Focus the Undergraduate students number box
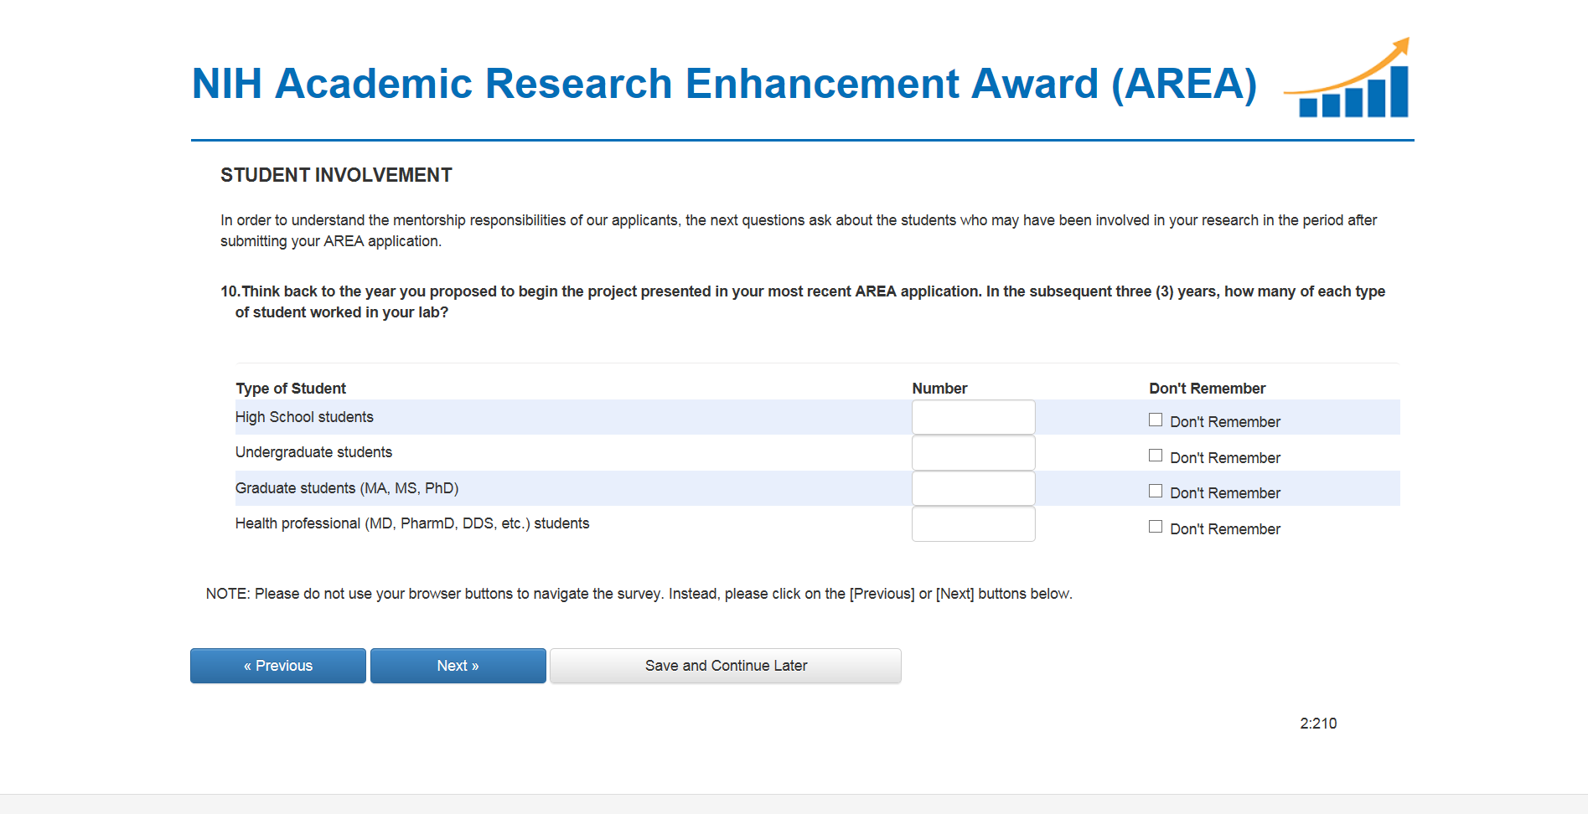The image size is (1588, 814). pos(973,453)
